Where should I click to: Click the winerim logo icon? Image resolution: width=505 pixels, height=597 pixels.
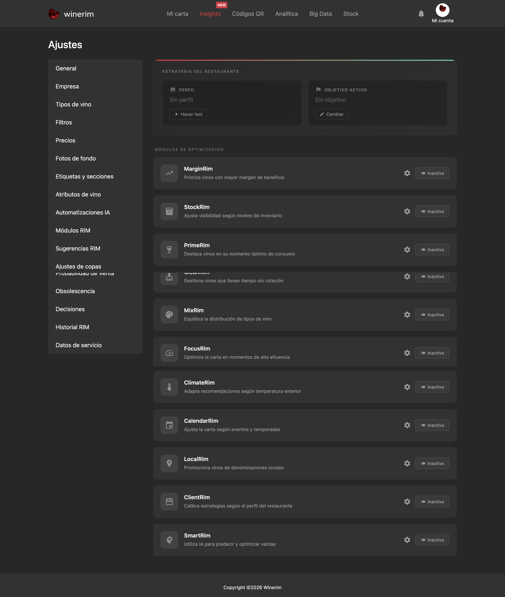tap(54, 14)
